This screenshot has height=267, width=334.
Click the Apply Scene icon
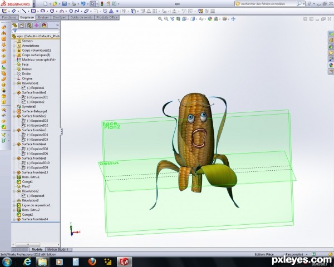[216, 19]
